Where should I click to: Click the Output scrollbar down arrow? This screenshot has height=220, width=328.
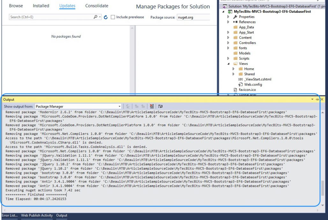[322, 205]
